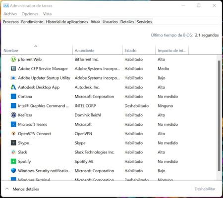223x198 pixels.
Task: Select the µTorrent Web row name
Action: pyautogui.click(x=30, y=59)
